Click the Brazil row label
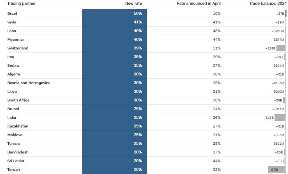Viewport: 288px width, 174px height. (x=12, y=13)
